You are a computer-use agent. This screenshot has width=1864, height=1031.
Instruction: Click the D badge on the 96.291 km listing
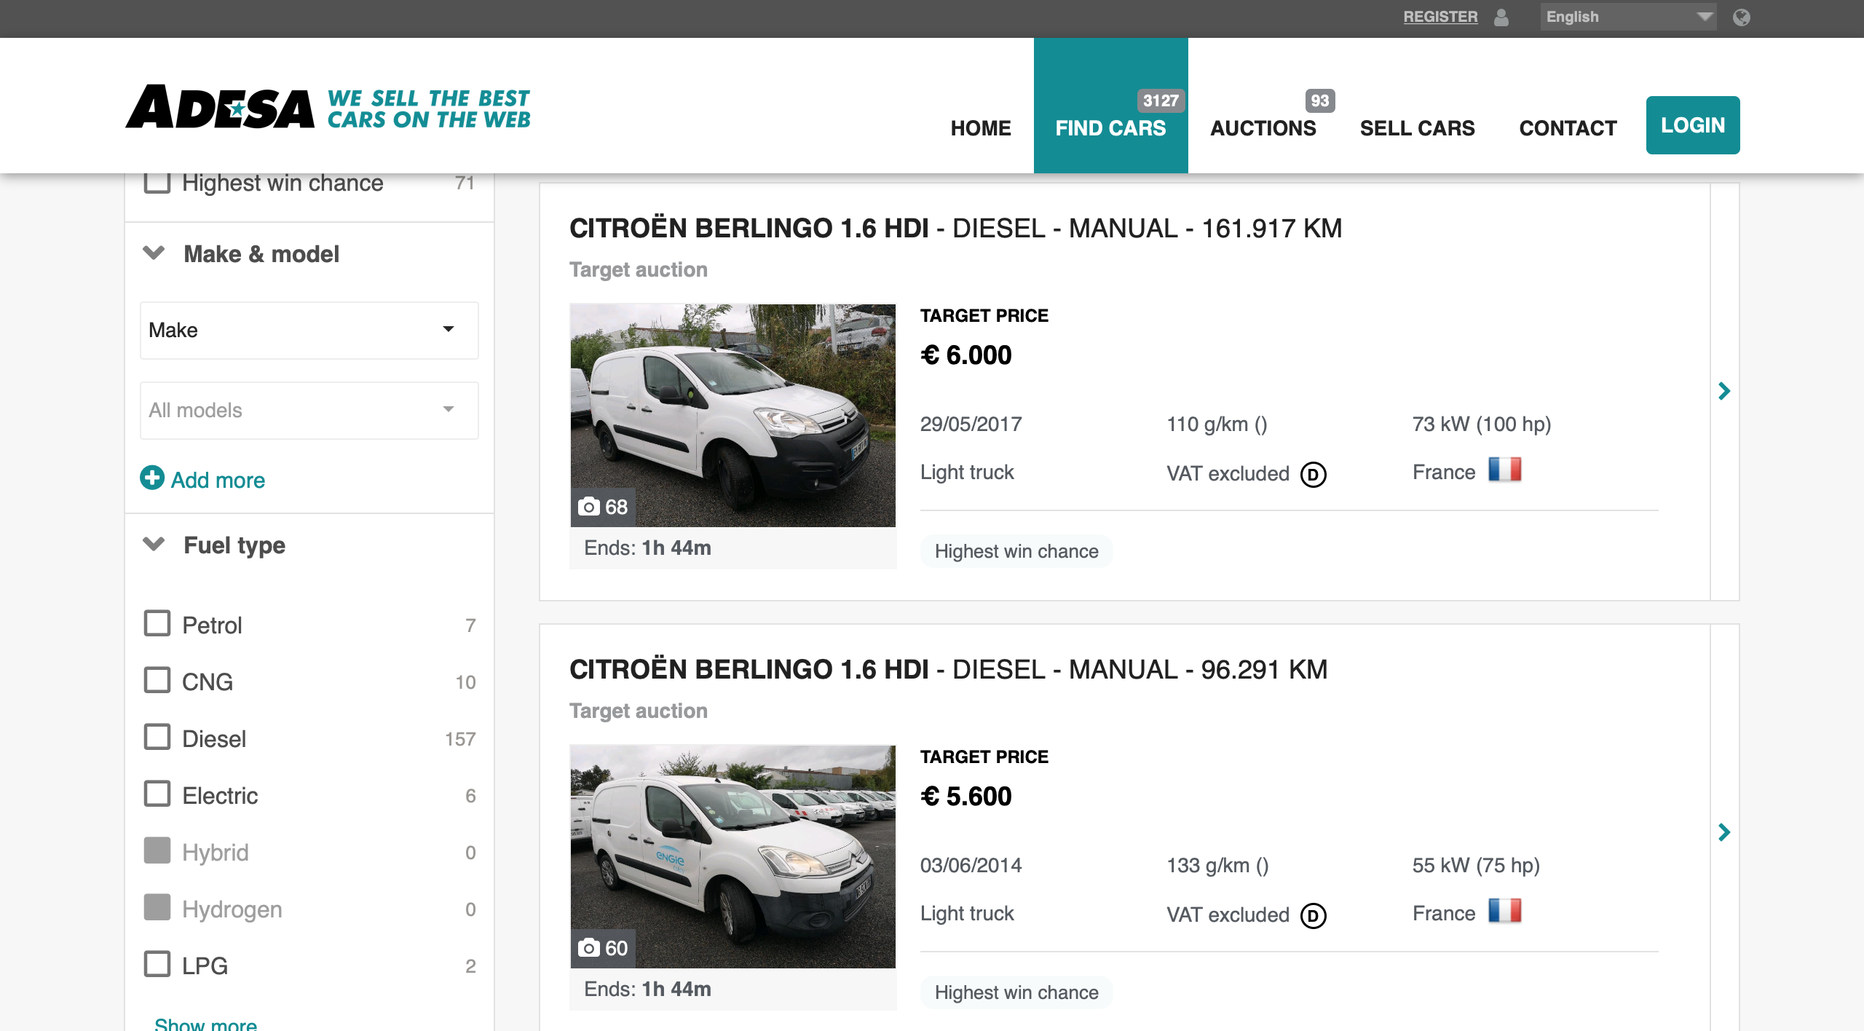(1314, 916)
